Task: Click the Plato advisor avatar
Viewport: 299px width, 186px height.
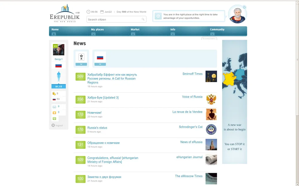Action: pyautogui.click(x=237, y=14)
